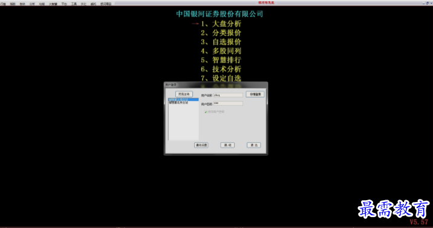Select menu item 7 设定自选
Viewport: 433px width, 228px height.
tap(221, 78)
